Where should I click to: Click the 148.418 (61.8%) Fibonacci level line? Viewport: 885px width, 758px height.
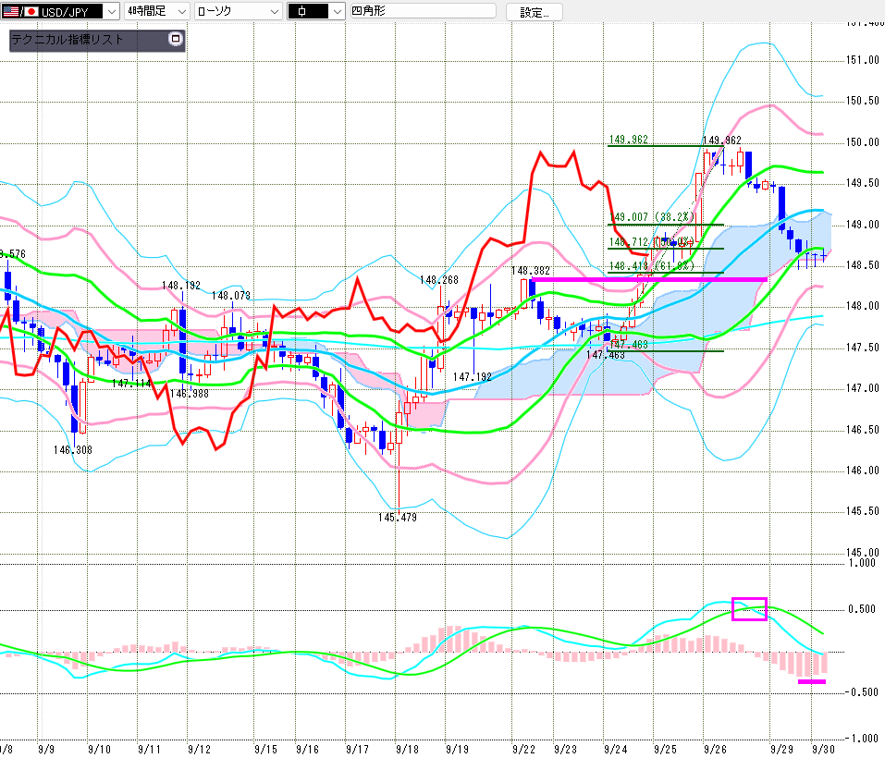click(666, 273)
